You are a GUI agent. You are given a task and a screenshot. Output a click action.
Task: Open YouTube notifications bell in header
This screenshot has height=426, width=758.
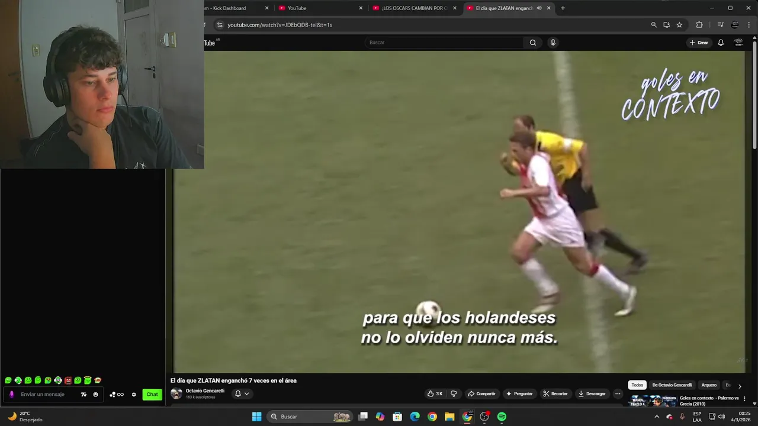pos(721,43)
